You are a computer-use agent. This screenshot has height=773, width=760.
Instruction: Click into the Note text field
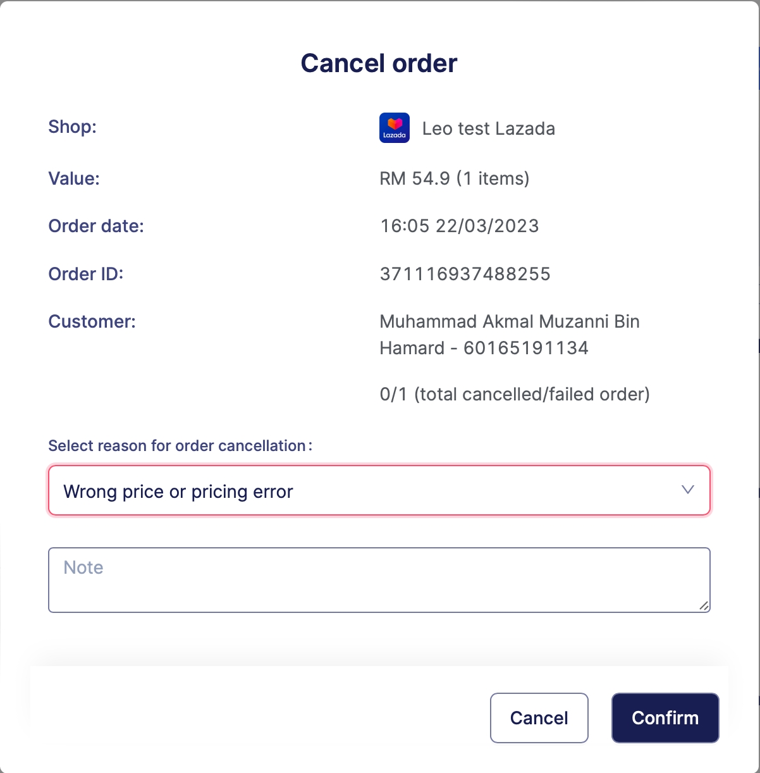(378, 579)
